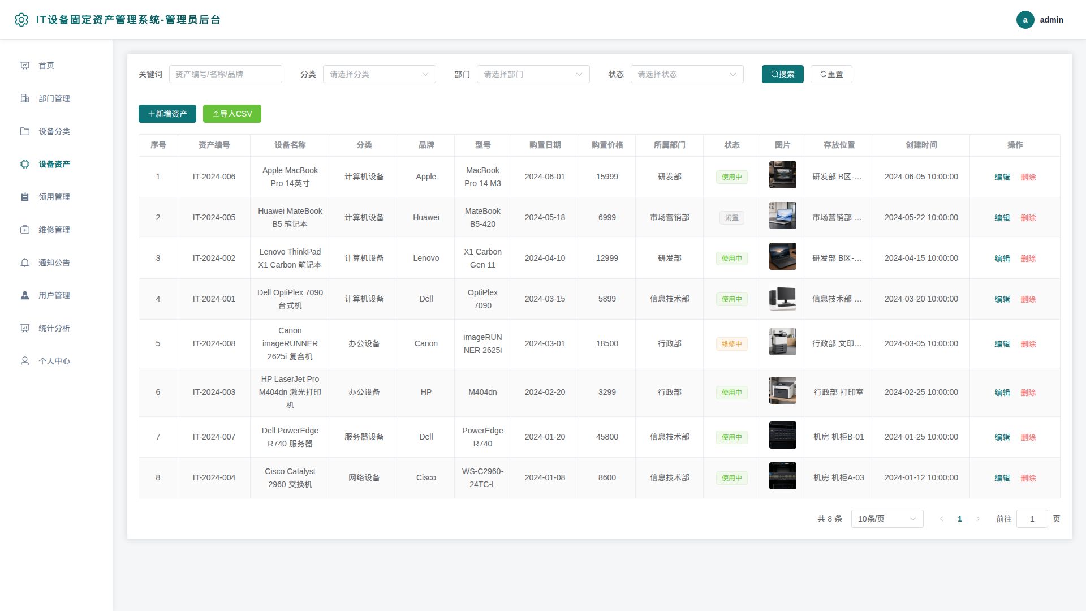The width and height of the screenshot is (1086, 611).
Task: Click the admin username text
Action: [1051, 20]
